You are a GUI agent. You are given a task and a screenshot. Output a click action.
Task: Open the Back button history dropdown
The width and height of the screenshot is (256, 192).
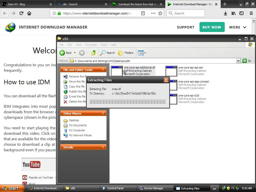point(75,53)
